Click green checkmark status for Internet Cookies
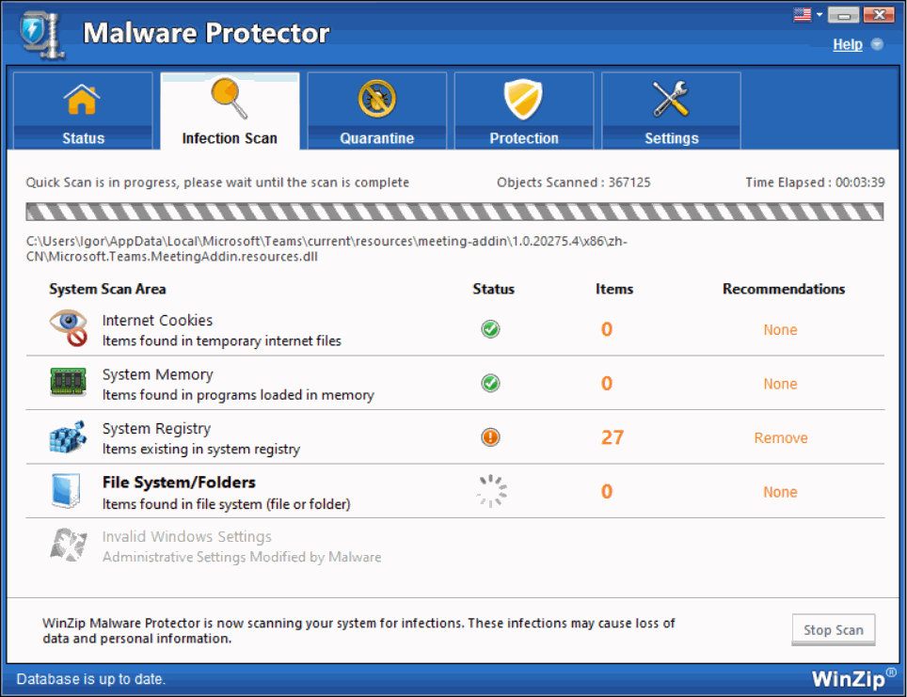The width and height of the screenshot is (907, 697). (x=490, y=329)
